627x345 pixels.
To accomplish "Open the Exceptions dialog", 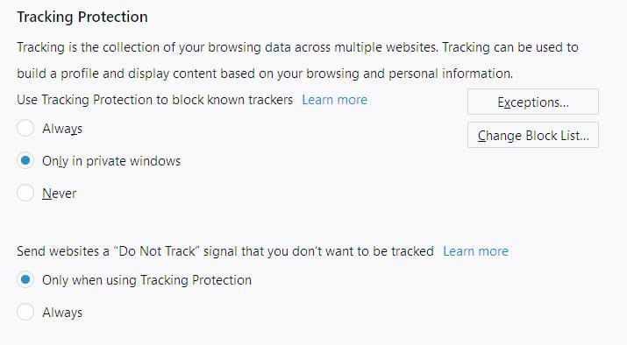I will click(533, 102).
